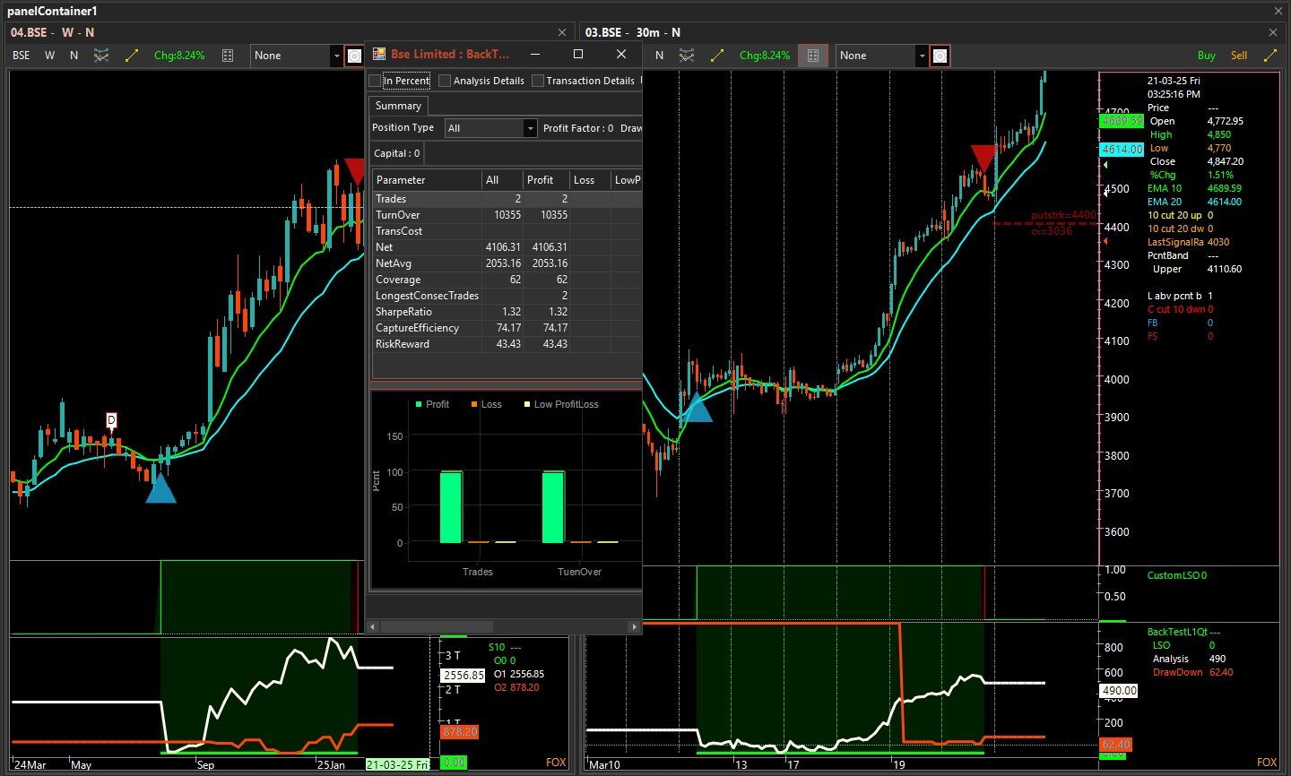The image size is (1291, 776).
Task: Click the white 490.00 value label
Action: point(1119,691)
